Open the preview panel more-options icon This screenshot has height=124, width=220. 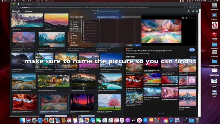(187, 18)
